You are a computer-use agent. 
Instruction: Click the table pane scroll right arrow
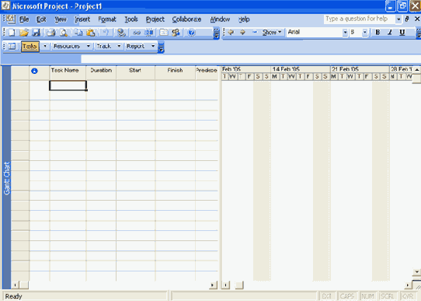pyautogui.click(x=213, y=285)
